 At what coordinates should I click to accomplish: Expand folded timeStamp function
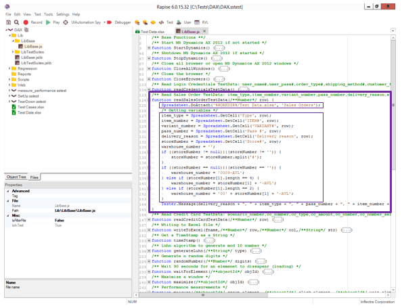pos(149,240)
